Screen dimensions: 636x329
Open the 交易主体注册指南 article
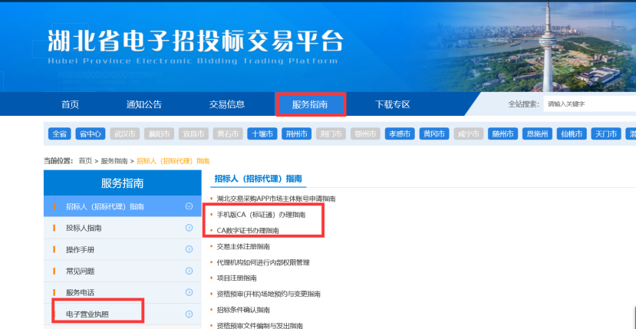click(243, 246)
